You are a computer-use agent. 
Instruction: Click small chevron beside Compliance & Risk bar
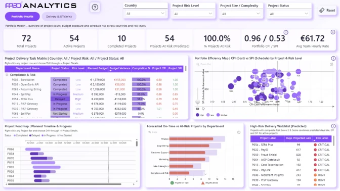[x=205, y=174]
